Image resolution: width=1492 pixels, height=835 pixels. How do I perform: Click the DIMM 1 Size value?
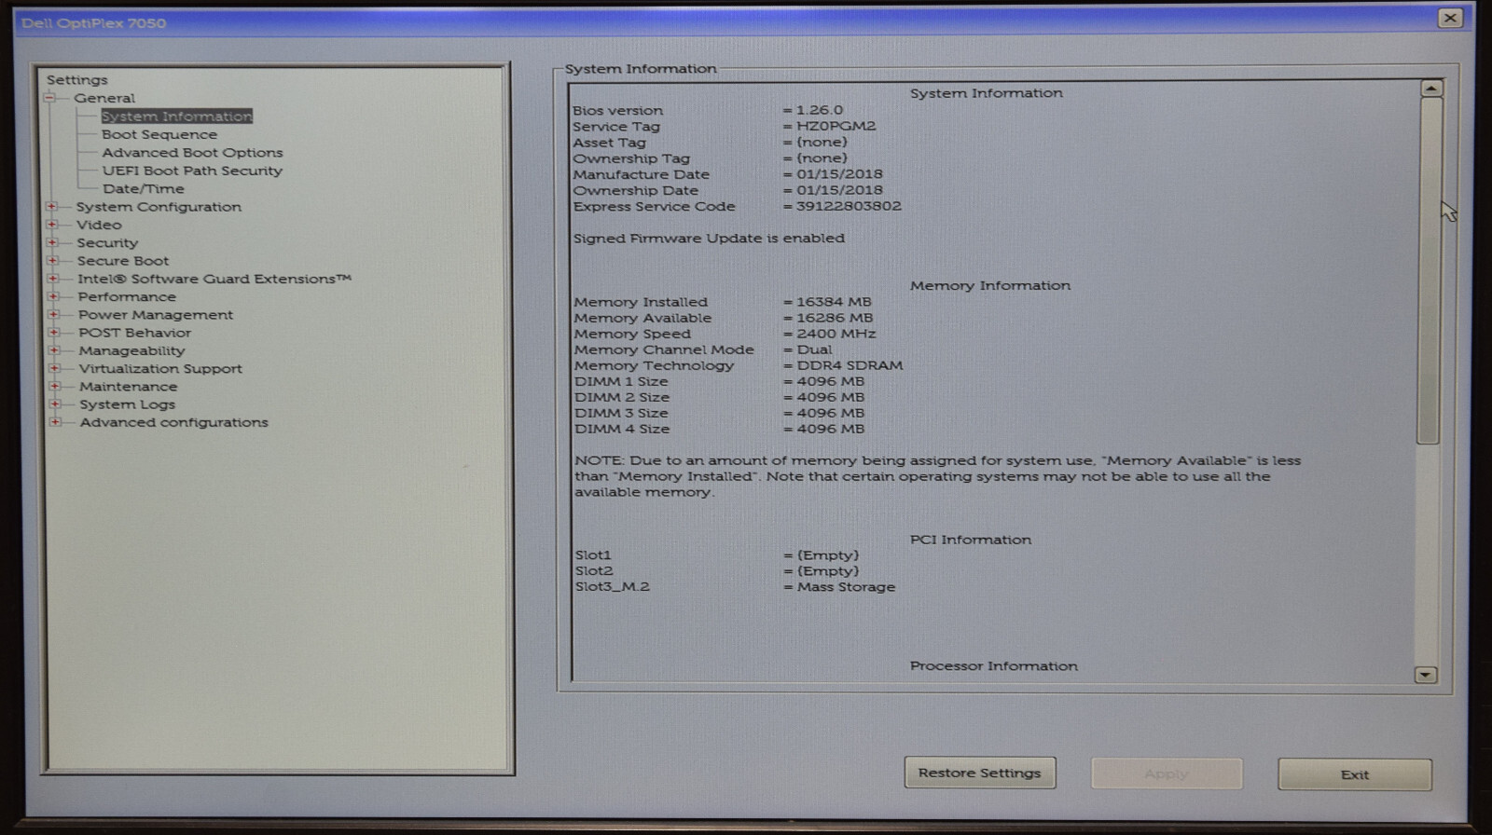pyautogui.click(x=831, y=381)
